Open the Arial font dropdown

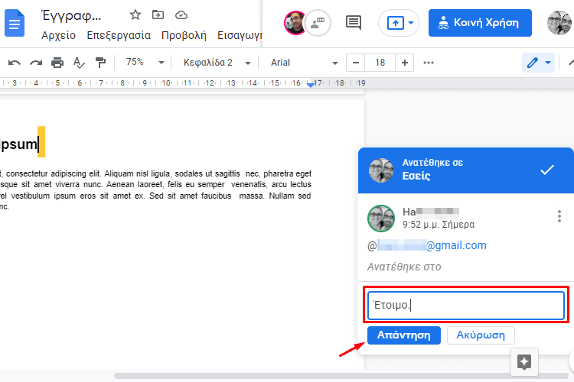(304, 63)
